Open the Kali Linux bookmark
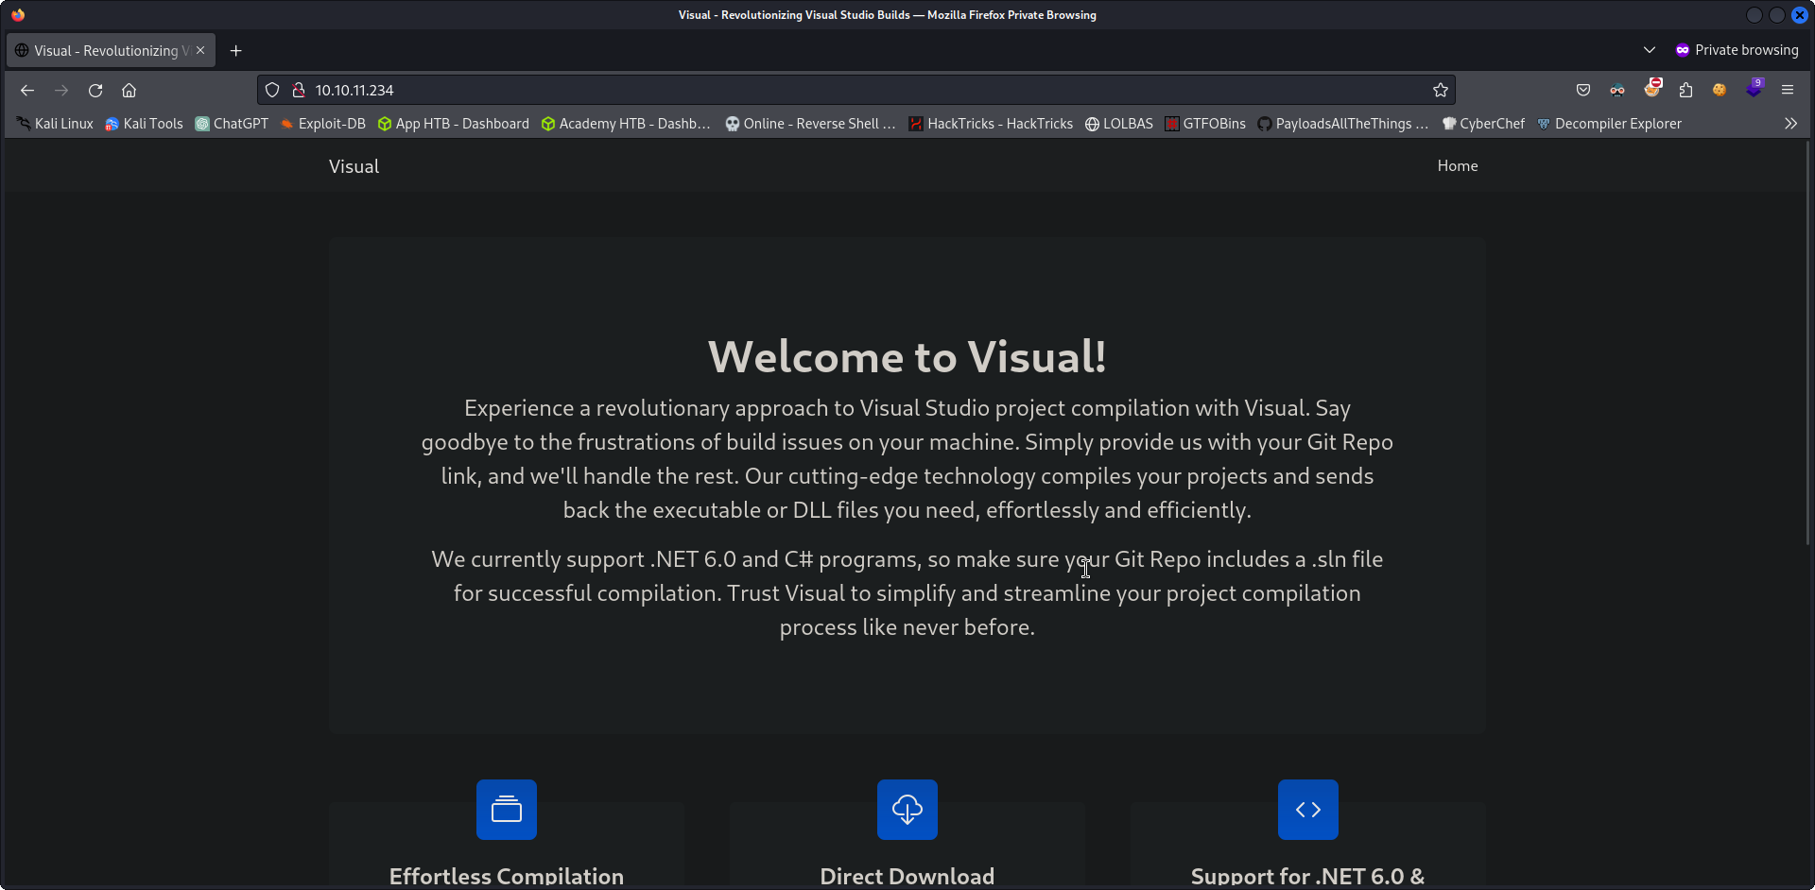The width and height of the screenshot is (1815, 890). pyautogui.click(x=55, y=124)
